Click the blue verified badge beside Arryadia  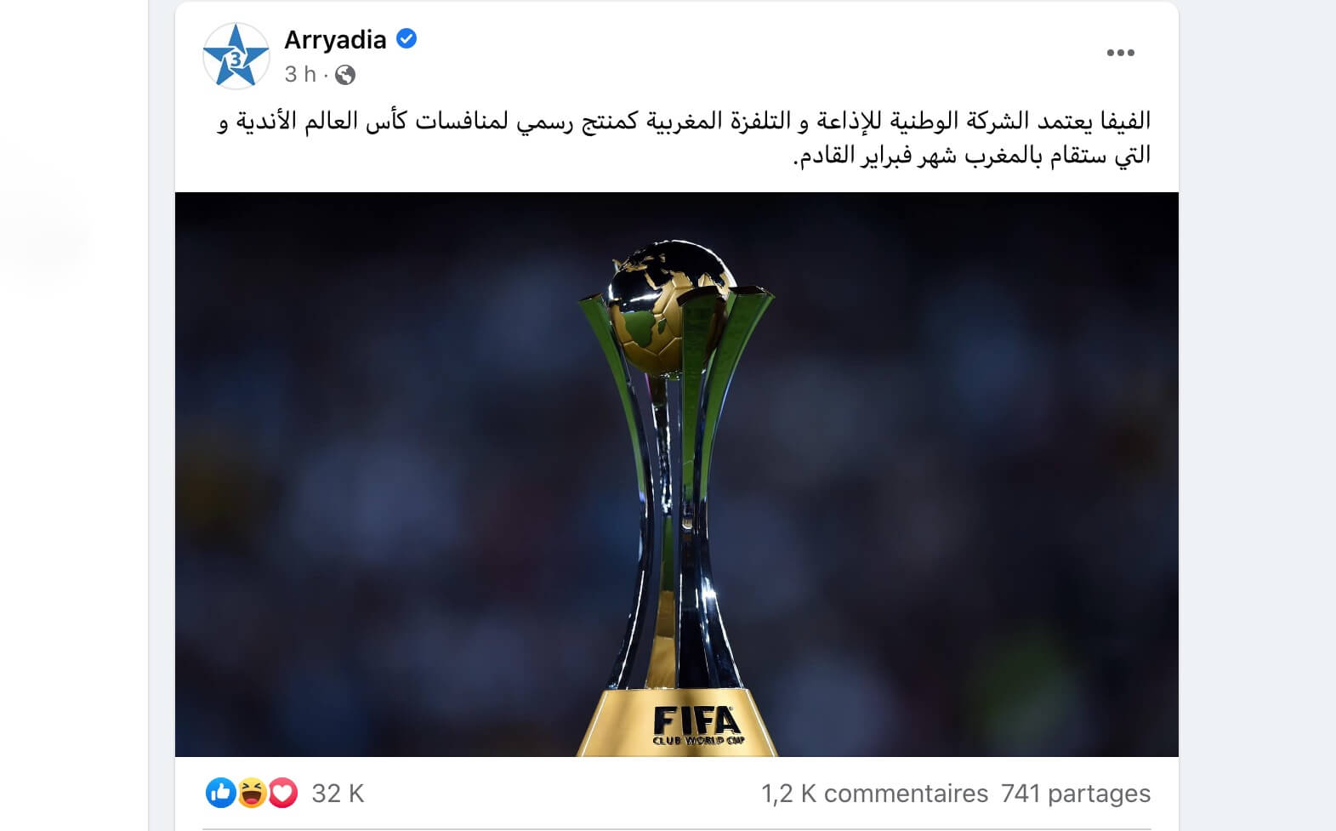[406, 39]
